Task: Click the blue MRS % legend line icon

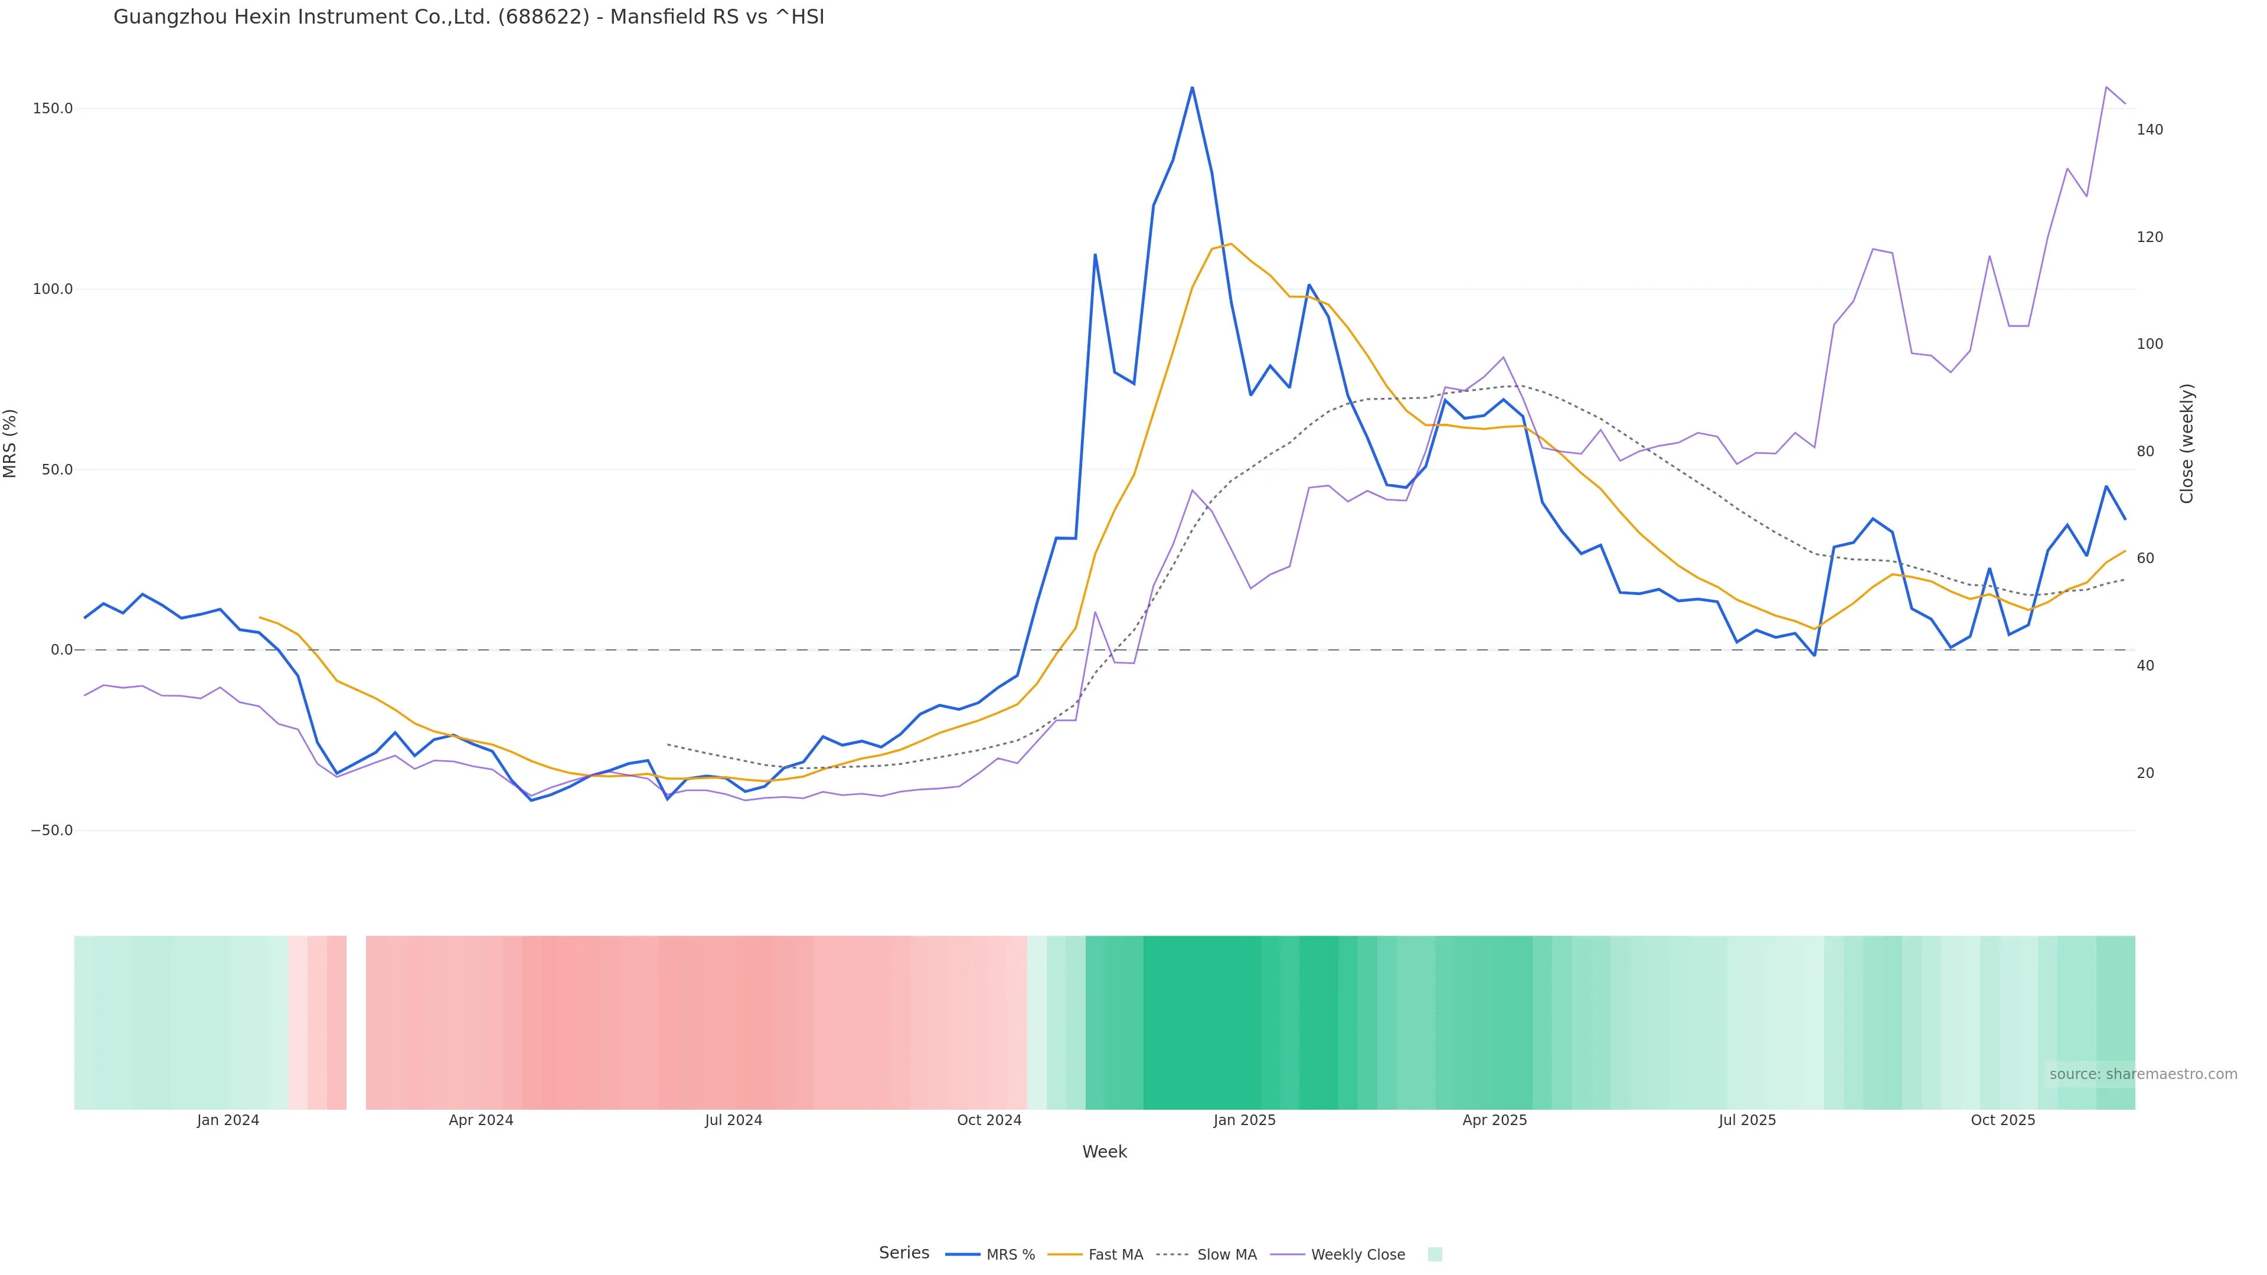Action: click(x=963, y=1255)
